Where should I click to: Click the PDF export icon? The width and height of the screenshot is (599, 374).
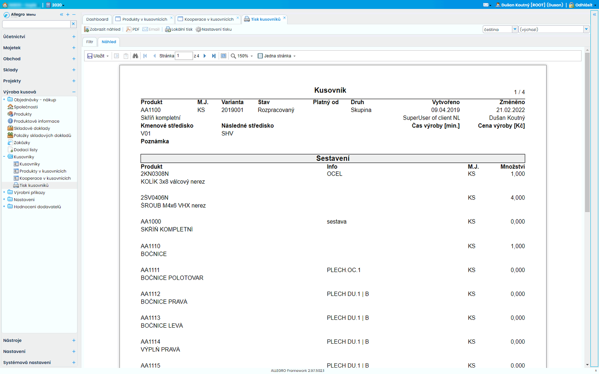133,29
